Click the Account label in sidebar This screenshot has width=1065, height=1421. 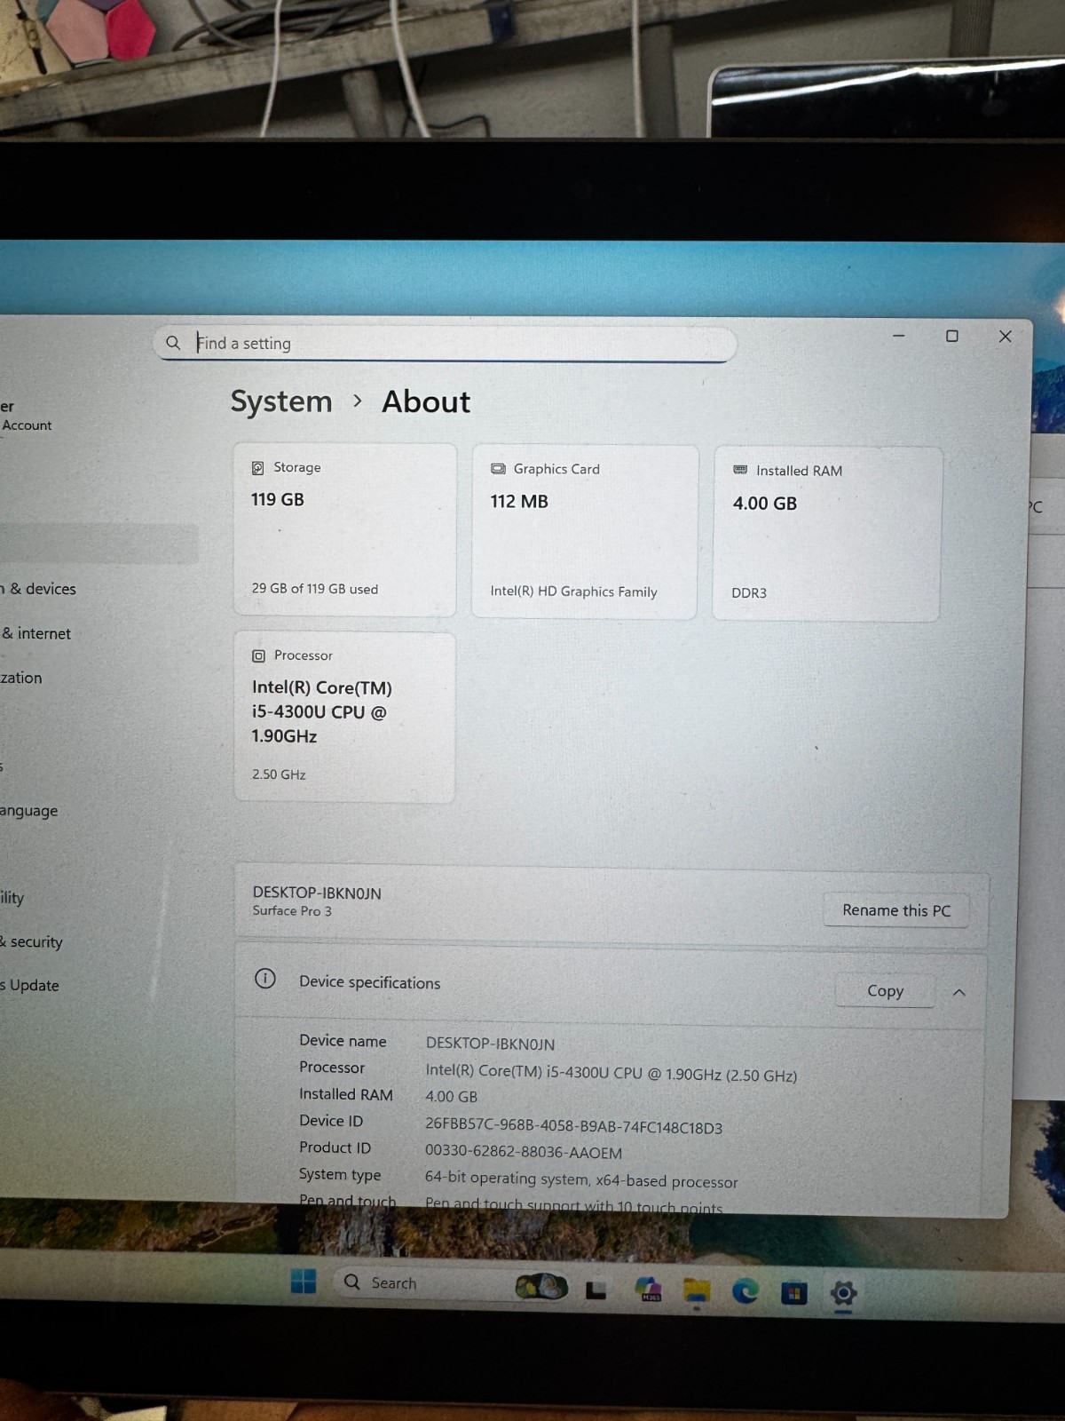click(x=27, y=425)
